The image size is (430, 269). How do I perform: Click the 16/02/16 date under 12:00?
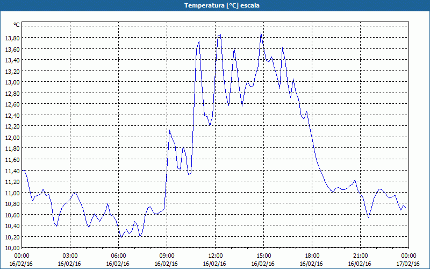(x=214, y=264)
